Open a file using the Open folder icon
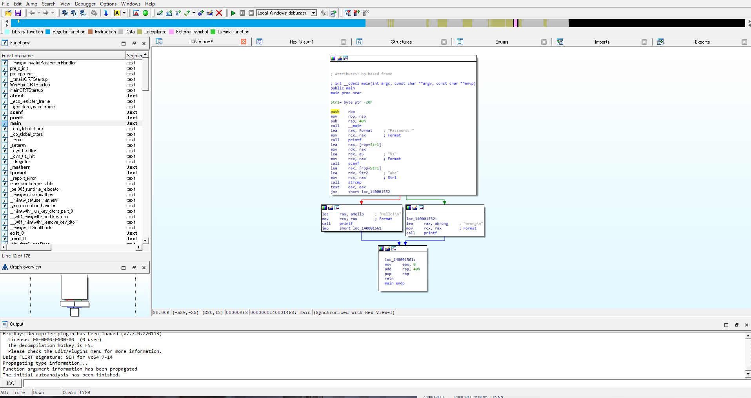 coord(9,13)
